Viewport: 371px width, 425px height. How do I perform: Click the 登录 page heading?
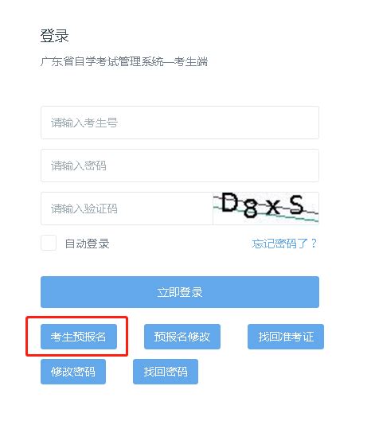[x=54, y=36]
